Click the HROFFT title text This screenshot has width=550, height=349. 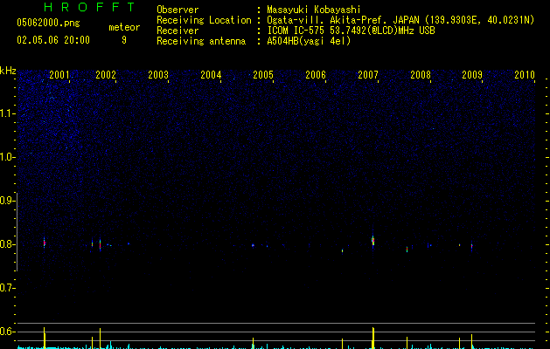coord(89,7)
